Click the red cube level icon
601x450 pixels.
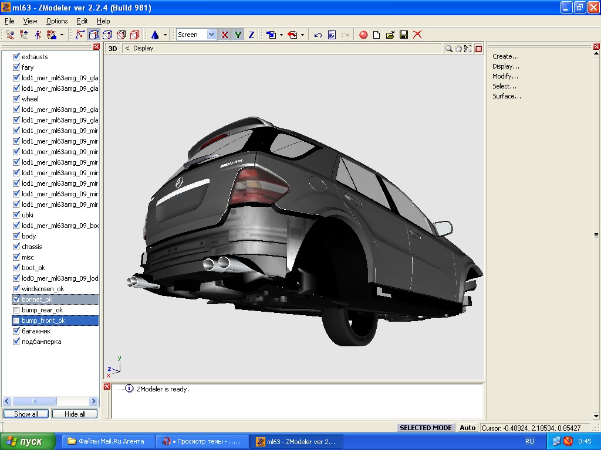point(134,35)
